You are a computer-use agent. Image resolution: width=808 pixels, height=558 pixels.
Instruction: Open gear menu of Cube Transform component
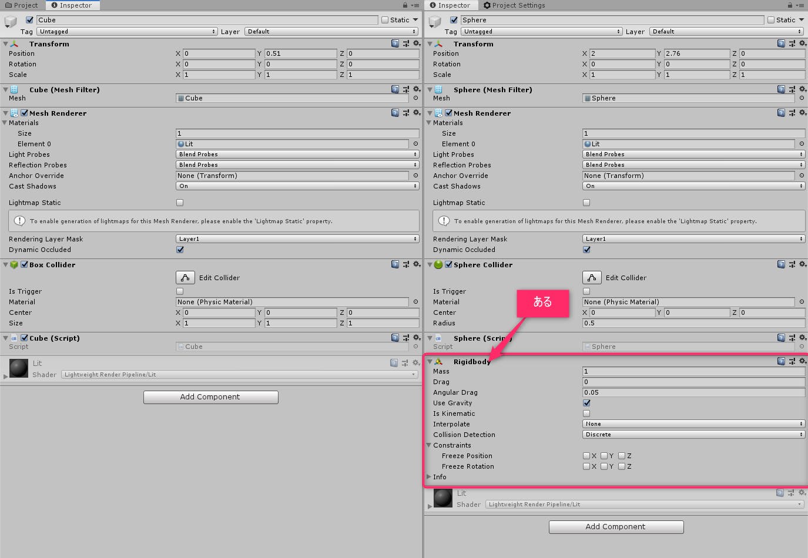click(x=417, y=43)
